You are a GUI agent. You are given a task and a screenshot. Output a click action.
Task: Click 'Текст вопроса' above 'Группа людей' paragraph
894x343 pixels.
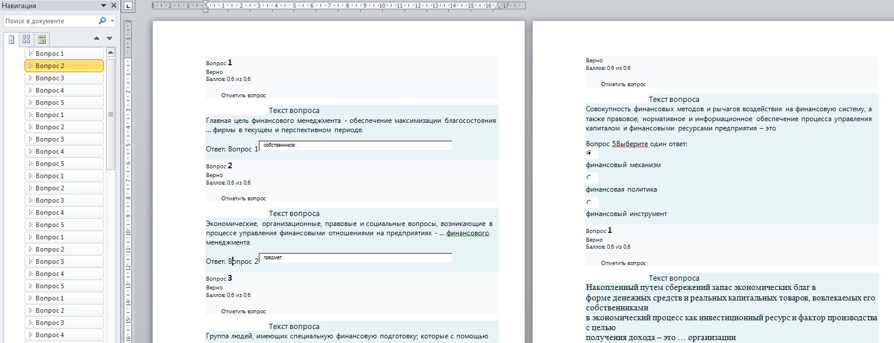pos(294,327)
